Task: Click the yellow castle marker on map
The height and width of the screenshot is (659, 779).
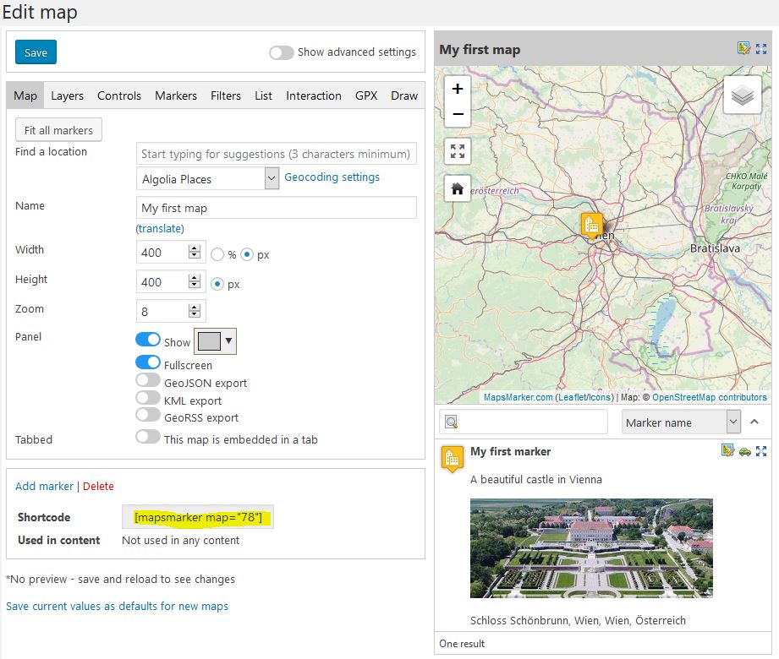Action: pos(592,226)
